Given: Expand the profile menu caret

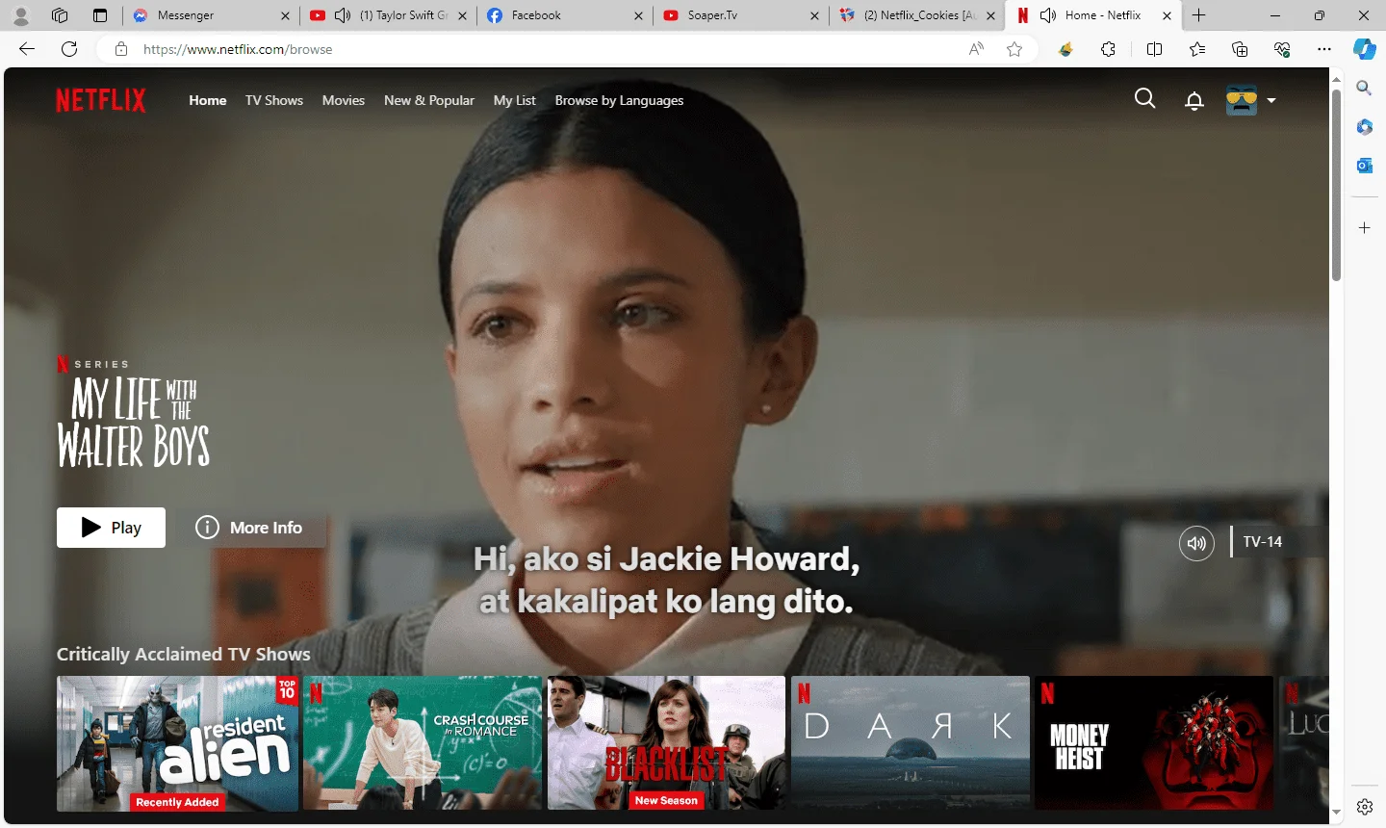Looking at the screenshot, I should click(1271, 100).
